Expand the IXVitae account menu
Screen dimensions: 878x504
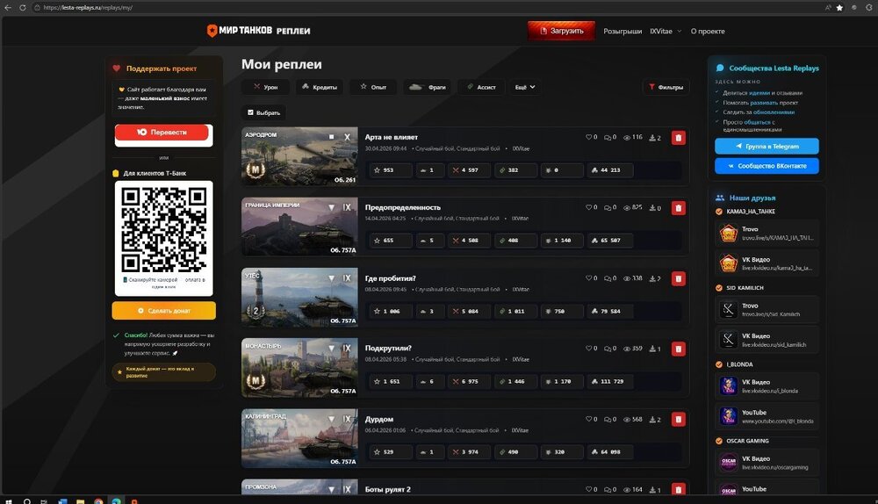(666, 32)
